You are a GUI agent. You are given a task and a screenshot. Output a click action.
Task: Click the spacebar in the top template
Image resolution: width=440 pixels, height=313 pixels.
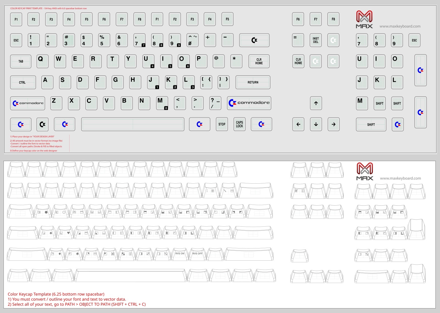tap(133, 124)
